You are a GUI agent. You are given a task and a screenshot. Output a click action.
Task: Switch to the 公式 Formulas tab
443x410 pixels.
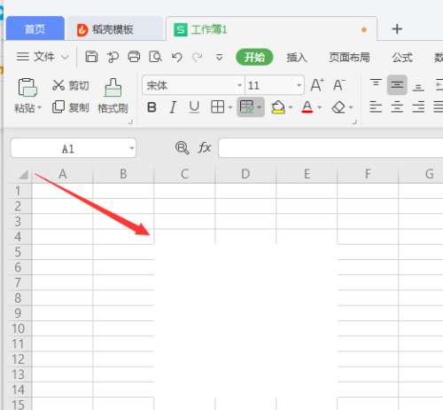pos(402,58)
